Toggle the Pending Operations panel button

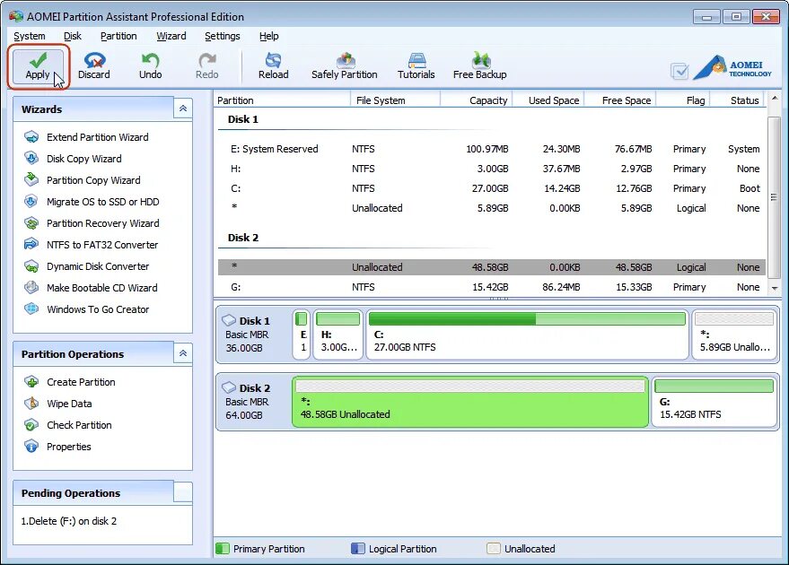point(183,492)
